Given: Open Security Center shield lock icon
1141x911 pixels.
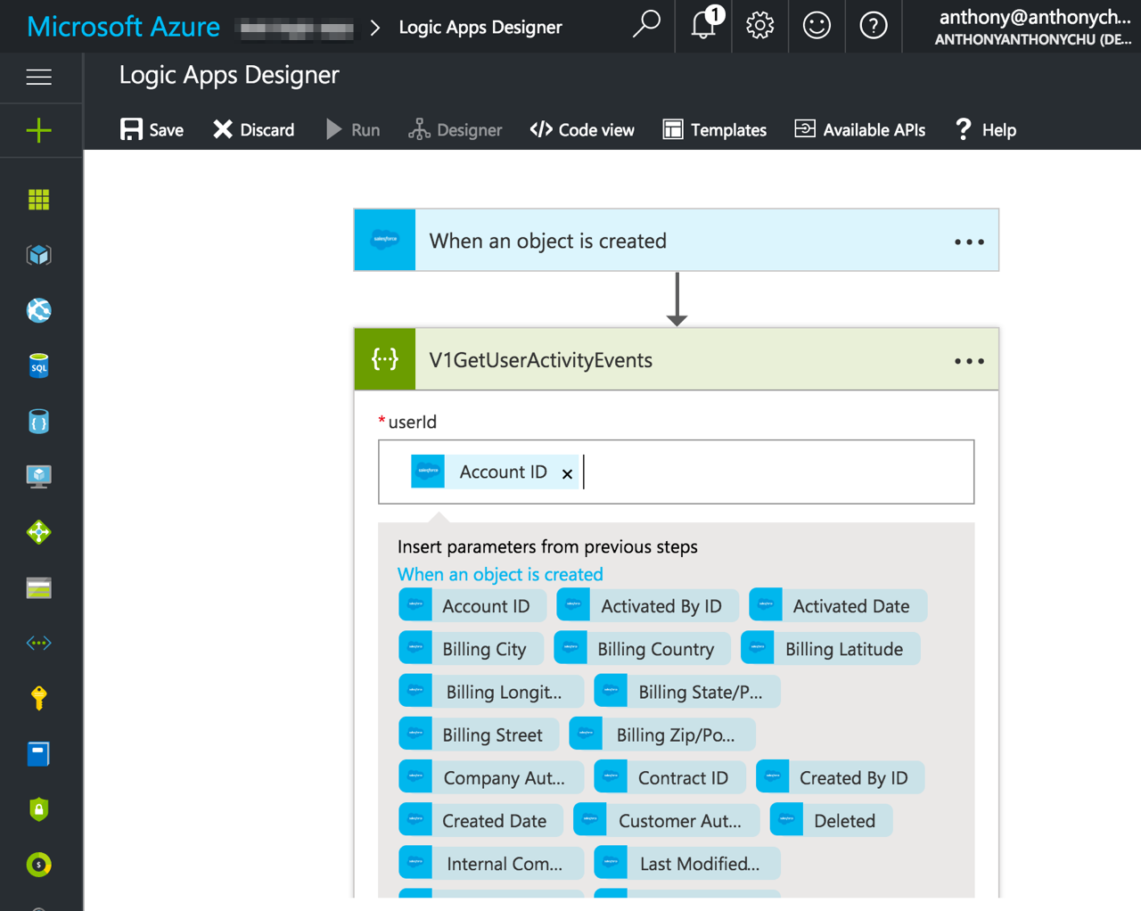Looking at the screenshot, I should coord(38,809).
